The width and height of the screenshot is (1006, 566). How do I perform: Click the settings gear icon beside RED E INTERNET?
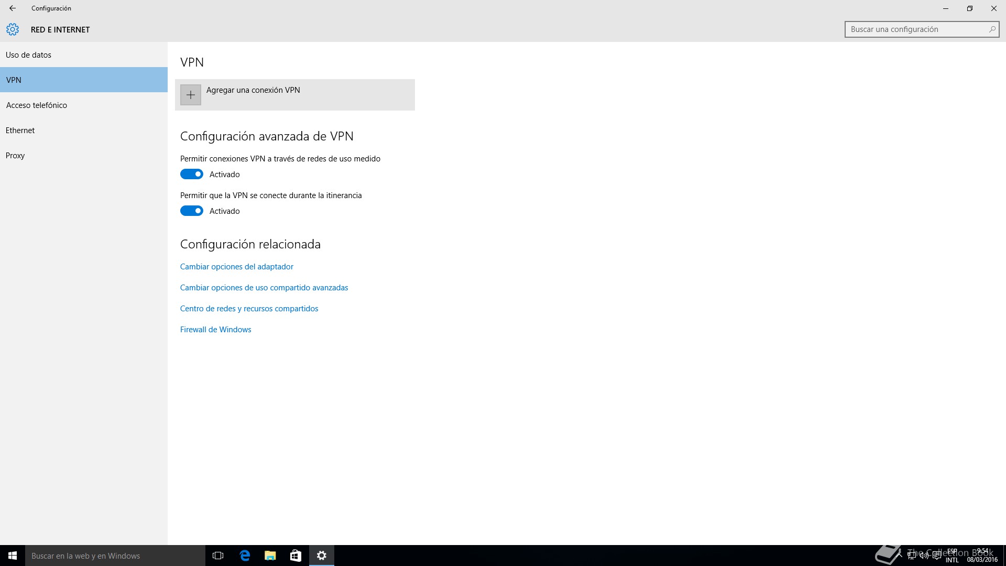tap(13, 30)
